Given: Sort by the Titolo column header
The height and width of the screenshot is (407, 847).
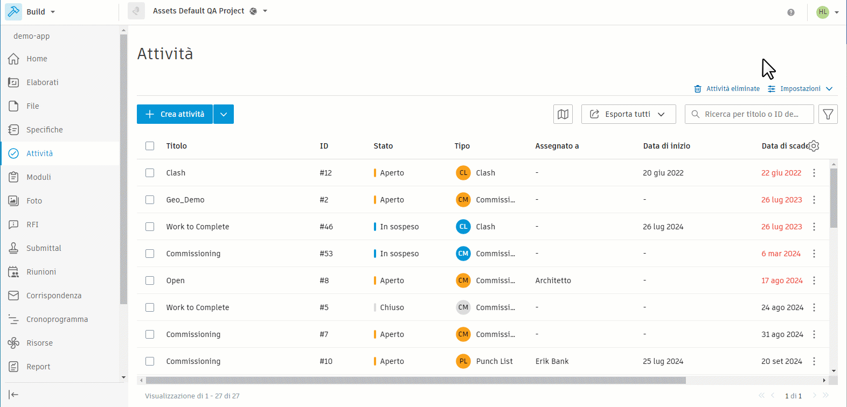Looking at the screenshot, I should pyautogui.click(x=177, y=146).
